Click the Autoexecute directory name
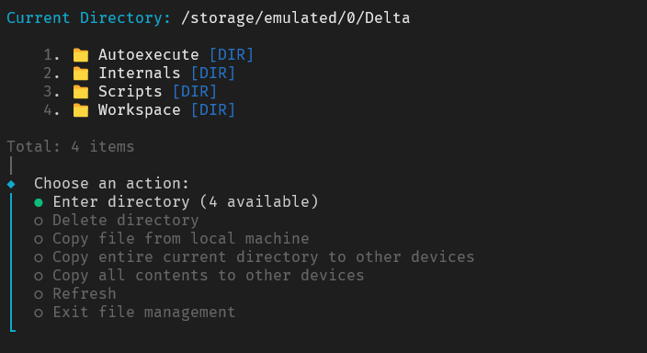647x353 pixels. [x=149, y=54]
